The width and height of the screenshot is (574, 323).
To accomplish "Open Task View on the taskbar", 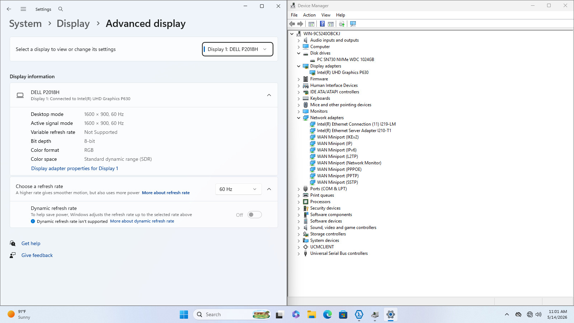I will pos(280,314).
